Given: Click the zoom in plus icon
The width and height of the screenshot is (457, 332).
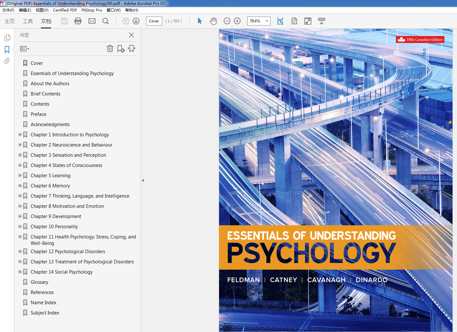Looking at the screenshot, I should pos(237,21).
